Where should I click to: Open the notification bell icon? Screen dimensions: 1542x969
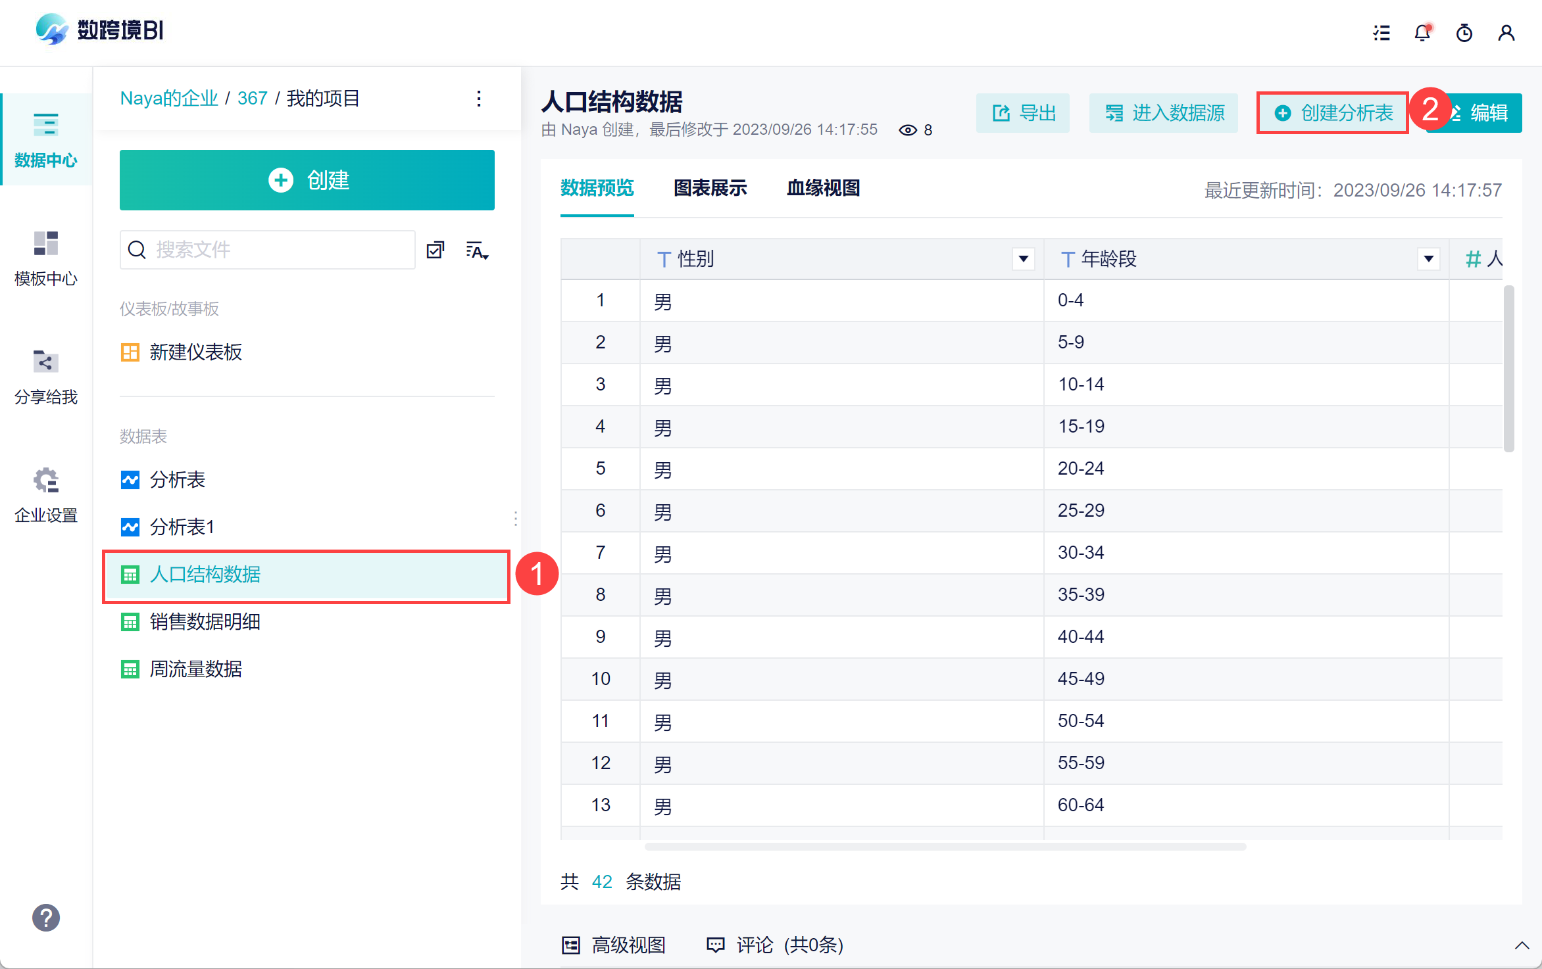tap(1422, 33)
